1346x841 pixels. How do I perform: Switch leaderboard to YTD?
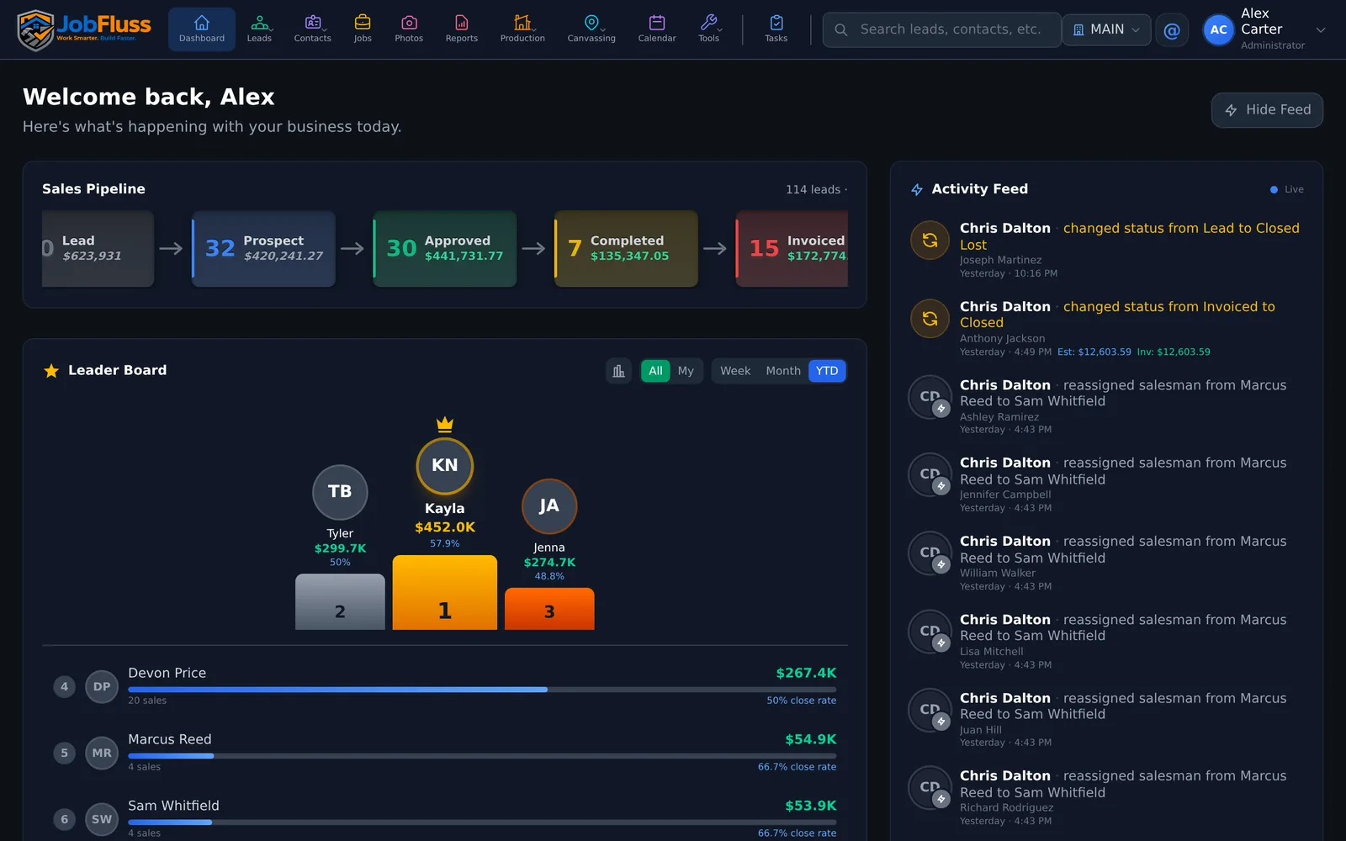(827, 371)
